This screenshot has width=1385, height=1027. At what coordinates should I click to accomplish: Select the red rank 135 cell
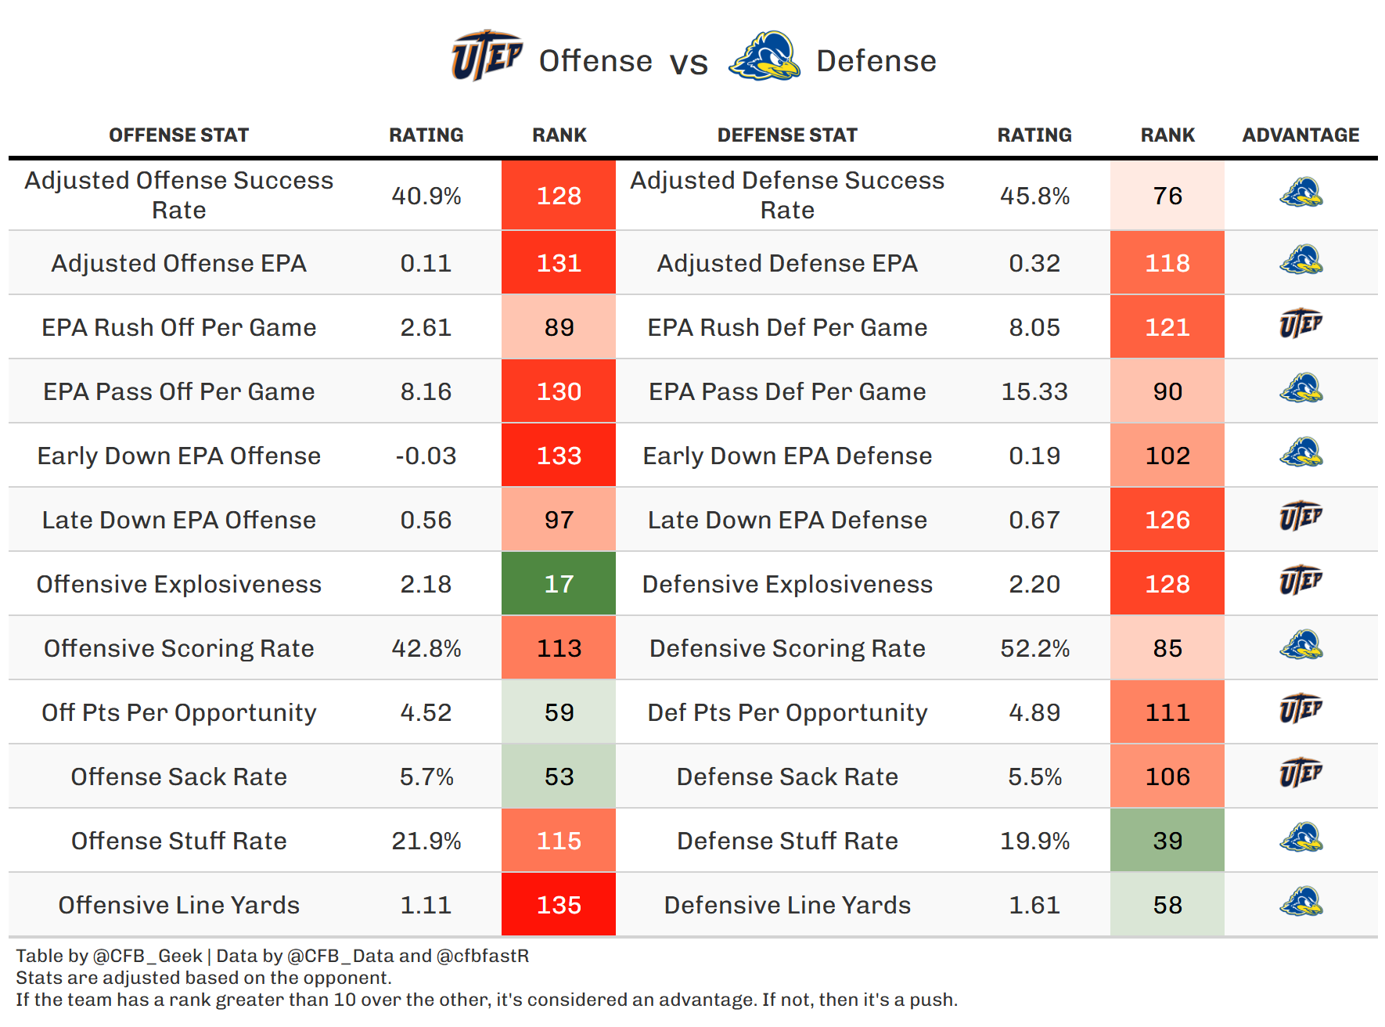(559, 905)
